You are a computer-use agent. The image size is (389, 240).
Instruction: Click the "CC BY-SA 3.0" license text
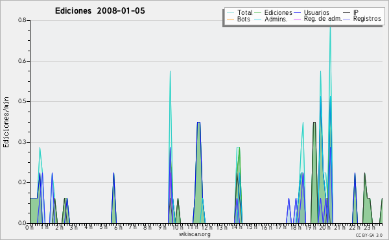(x=369, y=235)
